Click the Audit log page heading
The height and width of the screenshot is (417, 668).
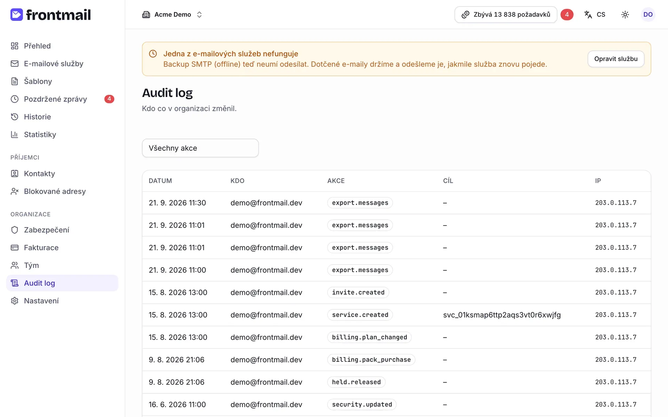tap(167, 93)
